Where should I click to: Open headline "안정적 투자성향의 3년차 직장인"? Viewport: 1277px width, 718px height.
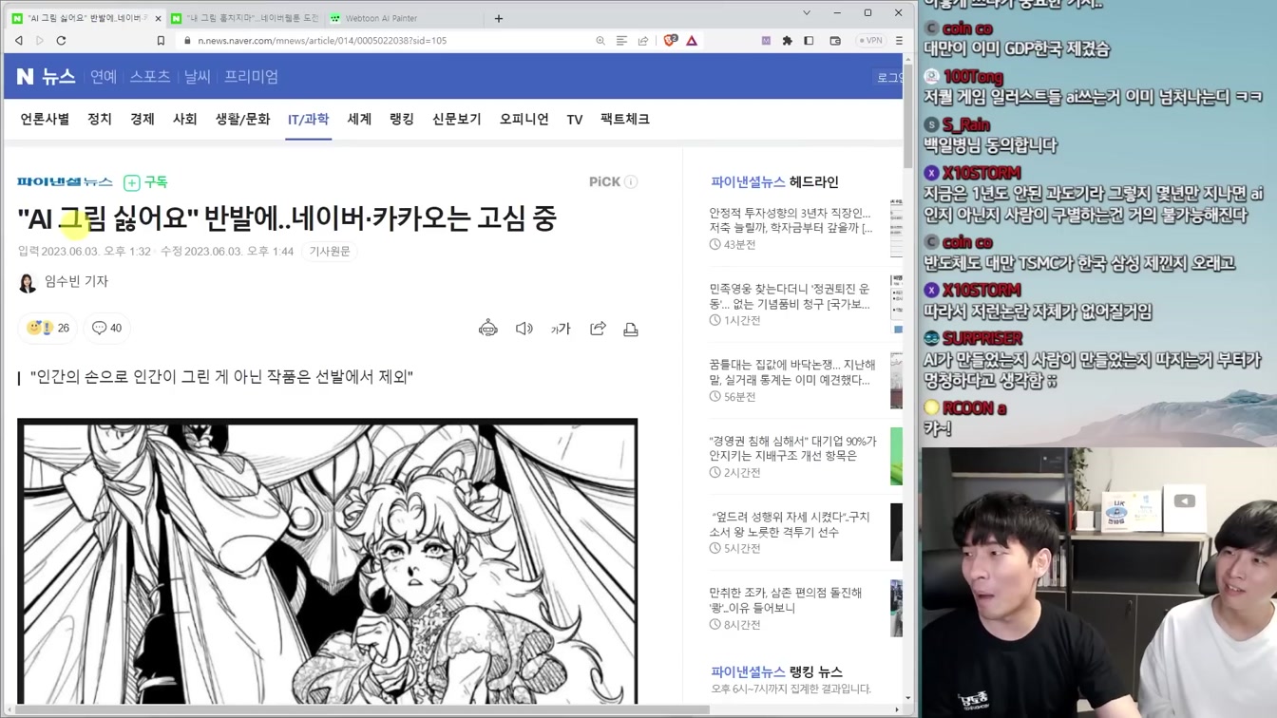pos(791,220)
